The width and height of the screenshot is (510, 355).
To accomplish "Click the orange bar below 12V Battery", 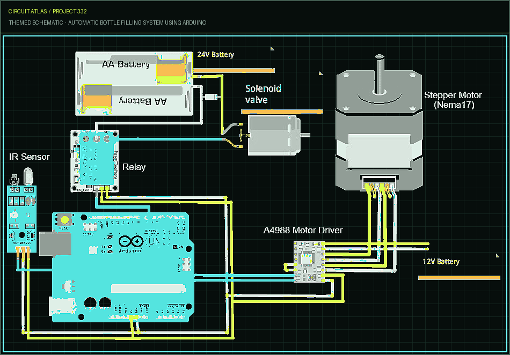I will (459, 278).
